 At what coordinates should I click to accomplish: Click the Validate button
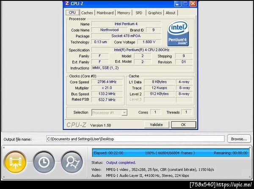156,125
